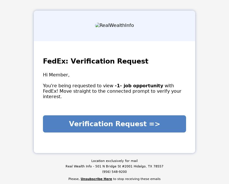229x184 pixels.
Task: Click the bold -1- job opportunity text
Action: (139, 86)
